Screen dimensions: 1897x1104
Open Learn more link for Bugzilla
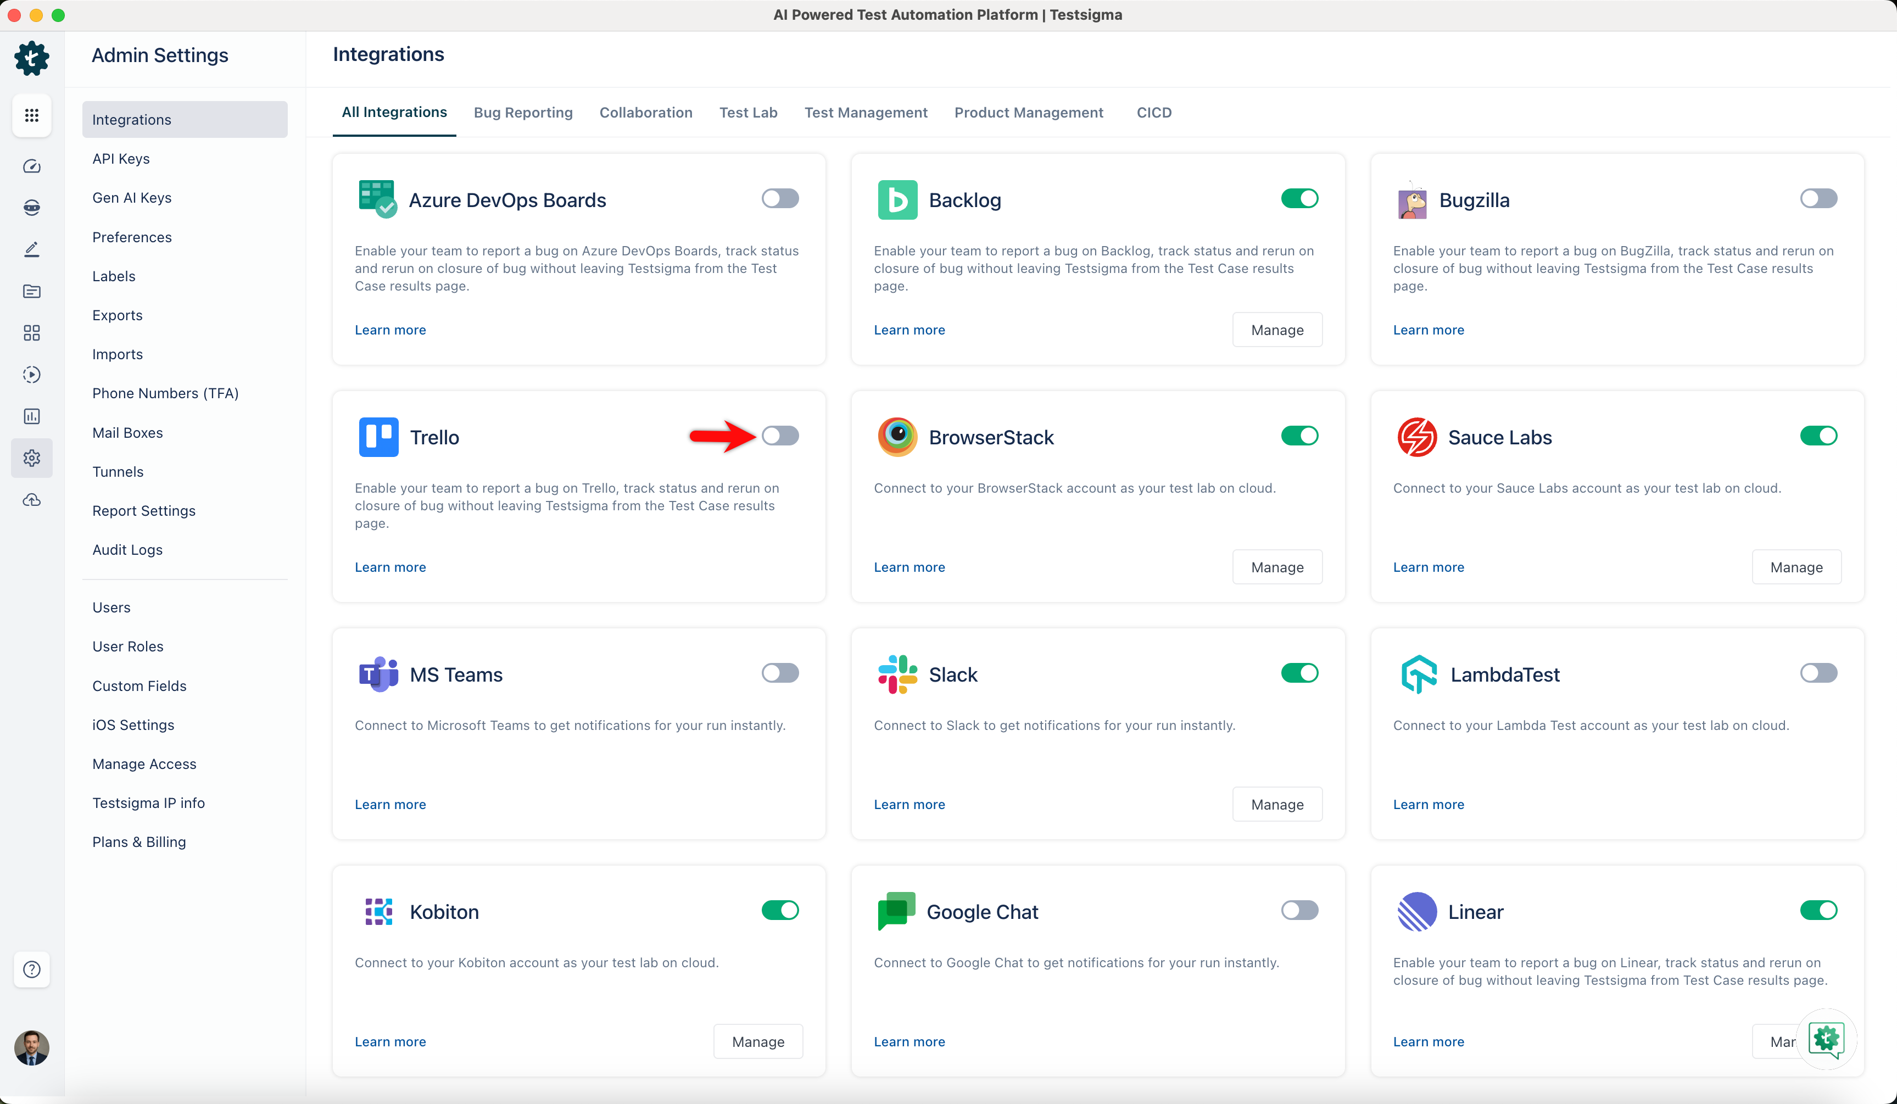pos(1428,330)
